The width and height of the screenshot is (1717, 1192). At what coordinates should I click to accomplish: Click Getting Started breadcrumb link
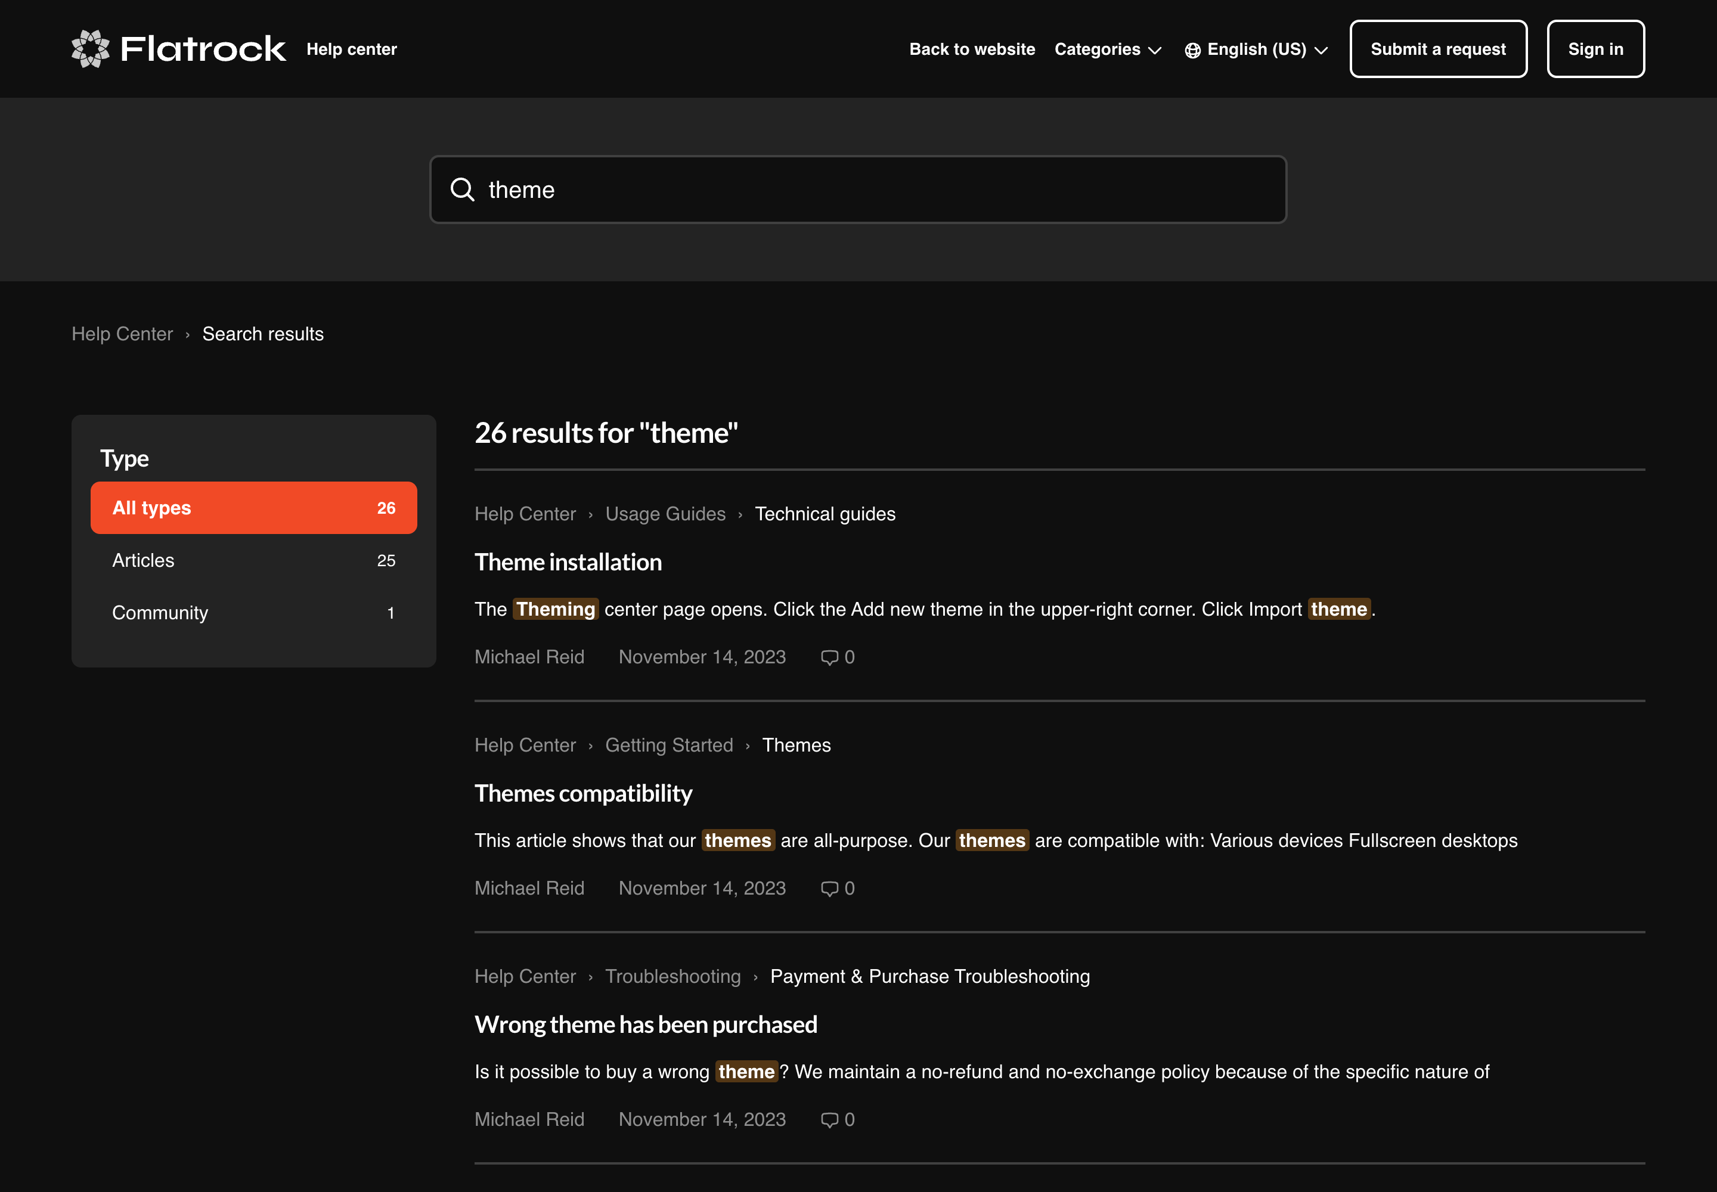(669, 746)
